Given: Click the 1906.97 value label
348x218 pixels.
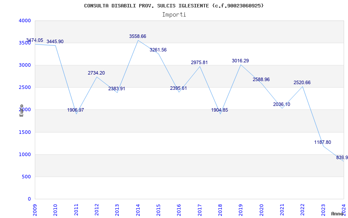Looking at the screenshot, I should pos(76,110).
